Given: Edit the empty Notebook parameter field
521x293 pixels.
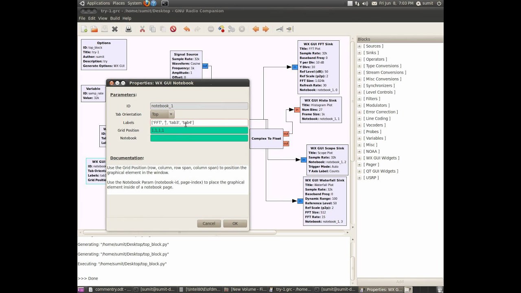Looking at the screenshot, I should pyautogui.click(x=199, y=138).
